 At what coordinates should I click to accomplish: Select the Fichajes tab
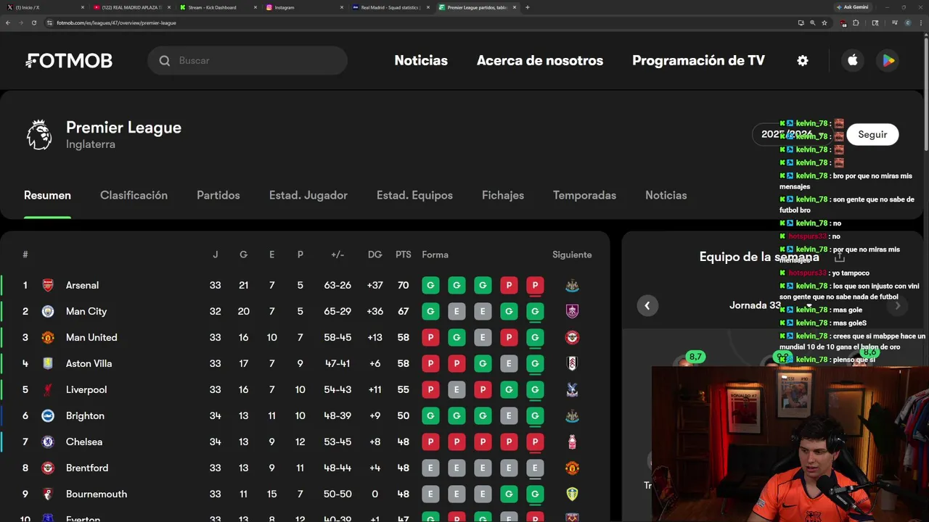[503, 195]
